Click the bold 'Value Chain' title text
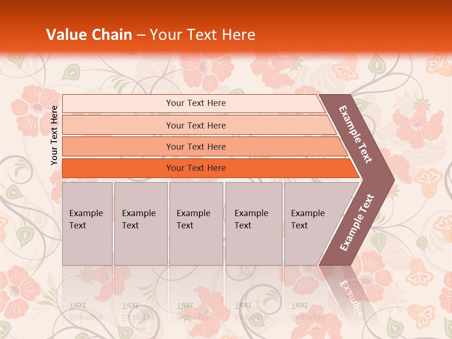The width and height of the screenshot is (452, 339). pos(89,35)
